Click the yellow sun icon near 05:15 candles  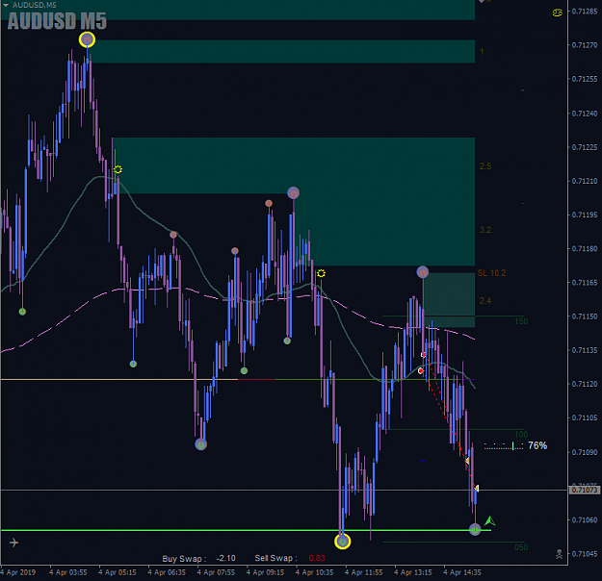pos(118,169)
